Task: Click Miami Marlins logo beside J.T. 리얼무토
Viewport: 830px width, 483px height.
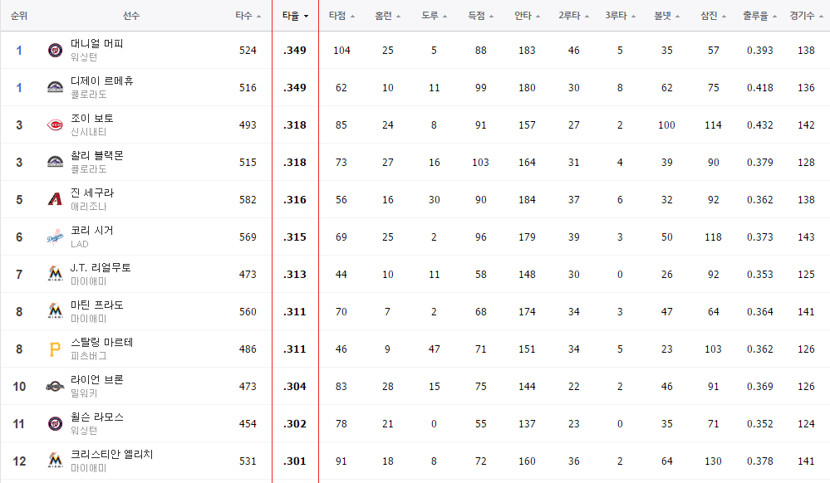Action: click(55, 274)
